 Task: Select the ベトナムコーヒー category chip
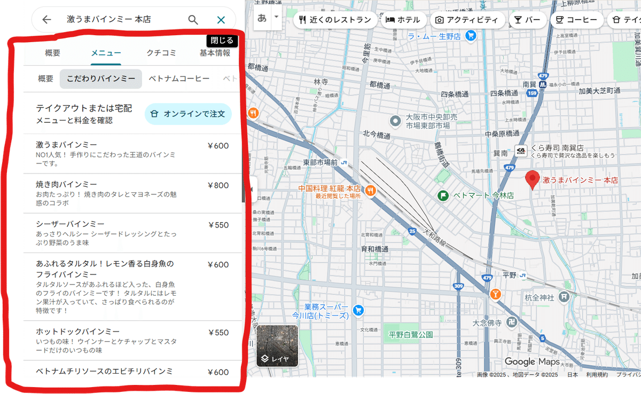click(x=179, y=78)
